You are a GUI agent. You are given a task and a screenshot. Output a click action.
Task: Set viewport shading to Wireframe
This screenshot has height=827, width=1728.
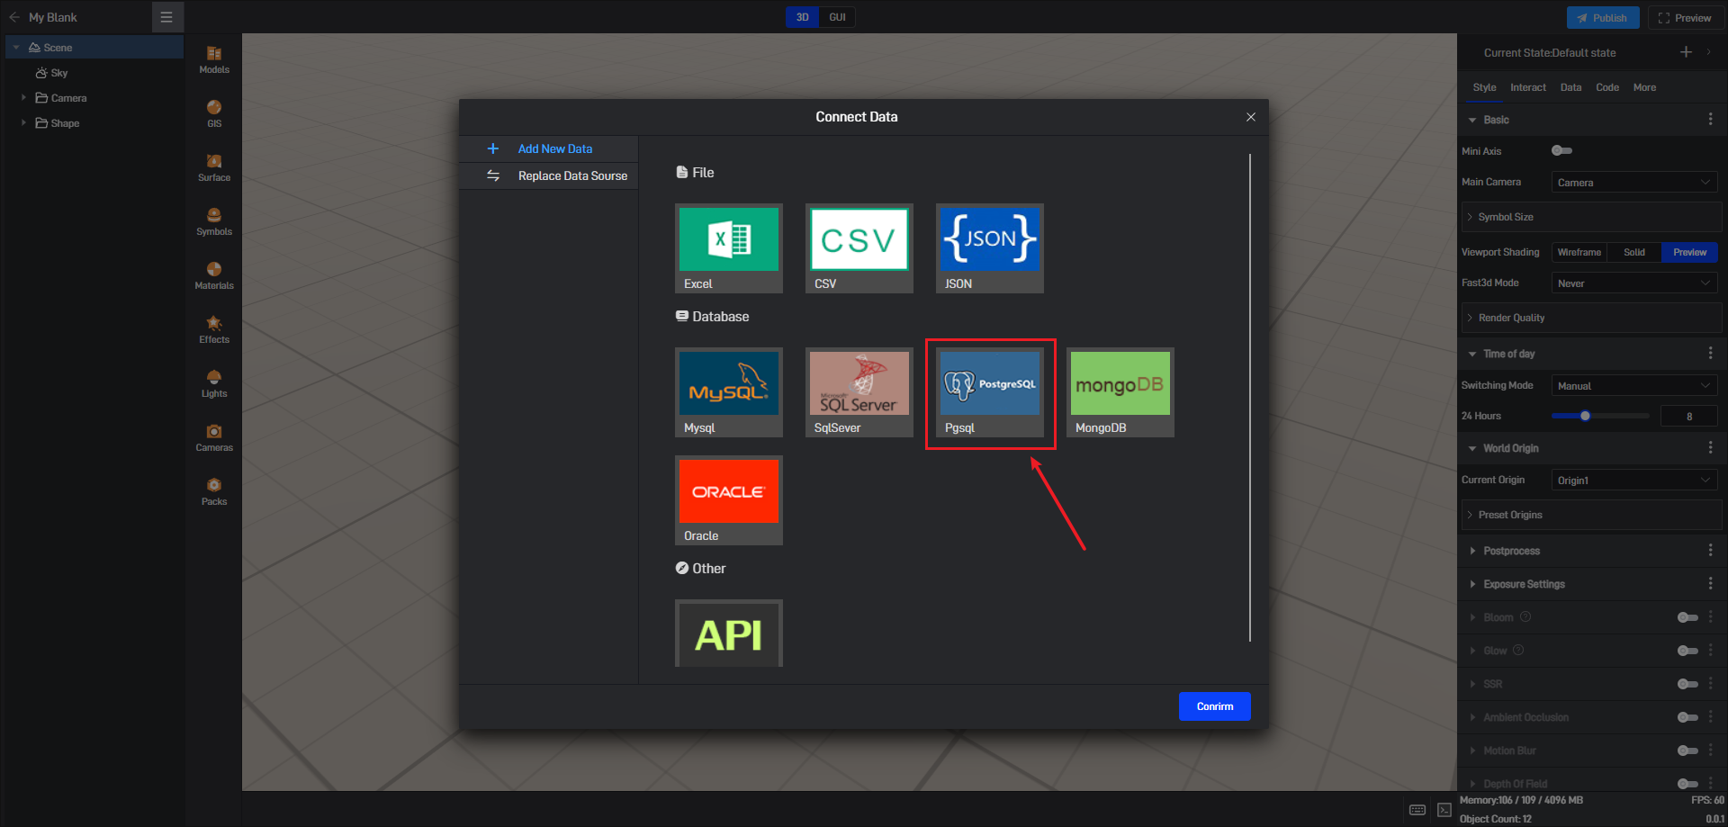coord(1579,253)
